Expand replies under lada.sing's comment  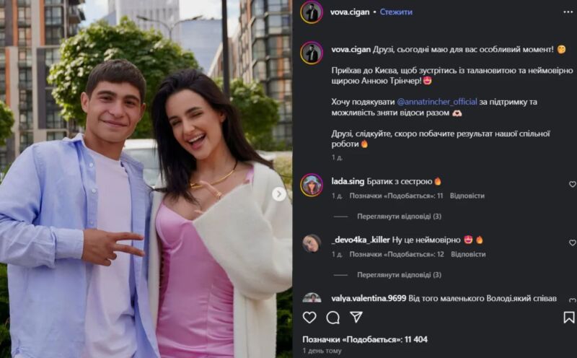pyautogui.click(x=399, y=217)
